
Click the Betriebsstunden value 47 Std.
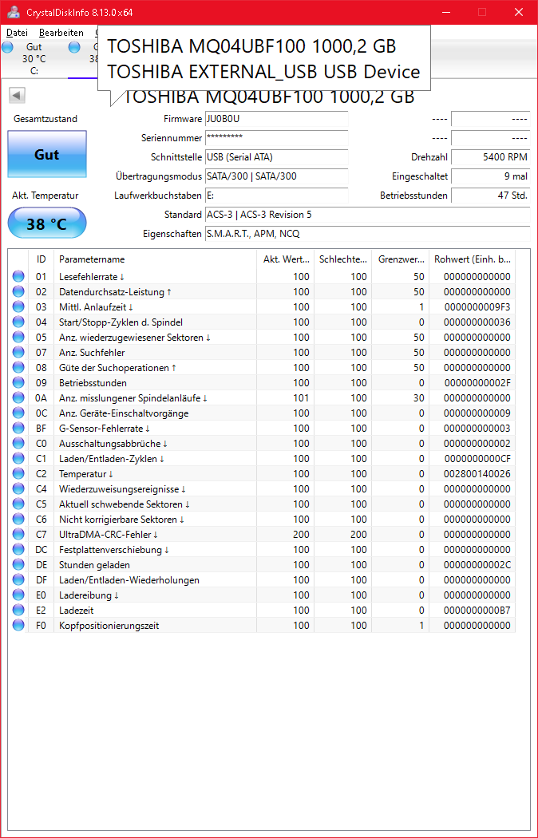(490, 196)
